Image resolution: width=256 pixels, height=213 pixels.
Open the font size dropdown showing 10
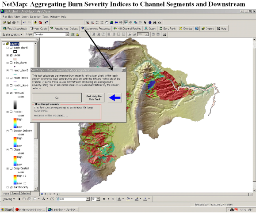98,199
